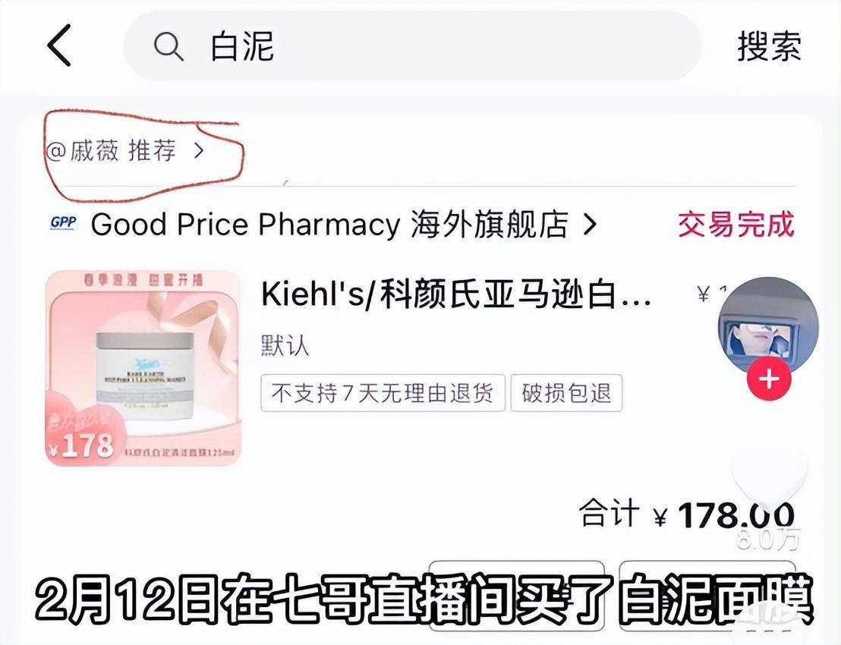Image resolution: width=841 pixels, height=645 pixels.
Task: Tap the heart like icon
Action: (x=769, y=477)
